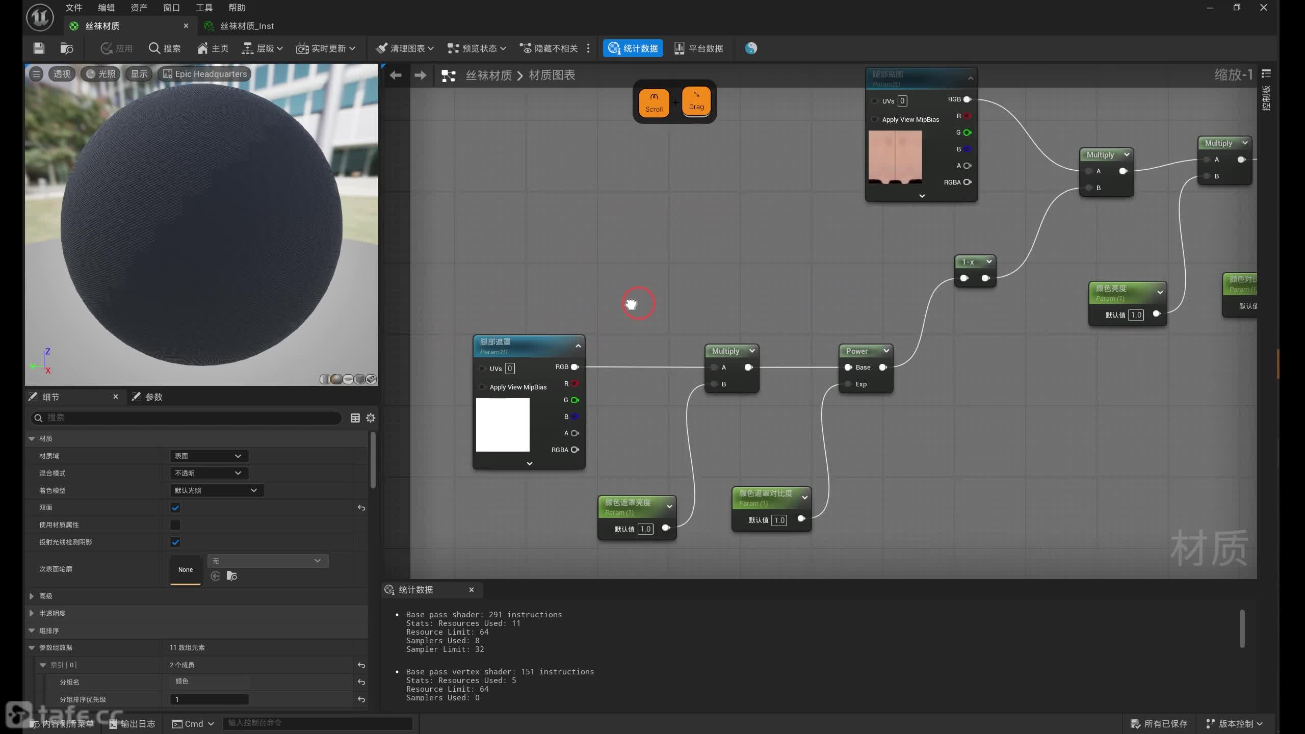Open palette panel icon at top right

pos(1266,74)
